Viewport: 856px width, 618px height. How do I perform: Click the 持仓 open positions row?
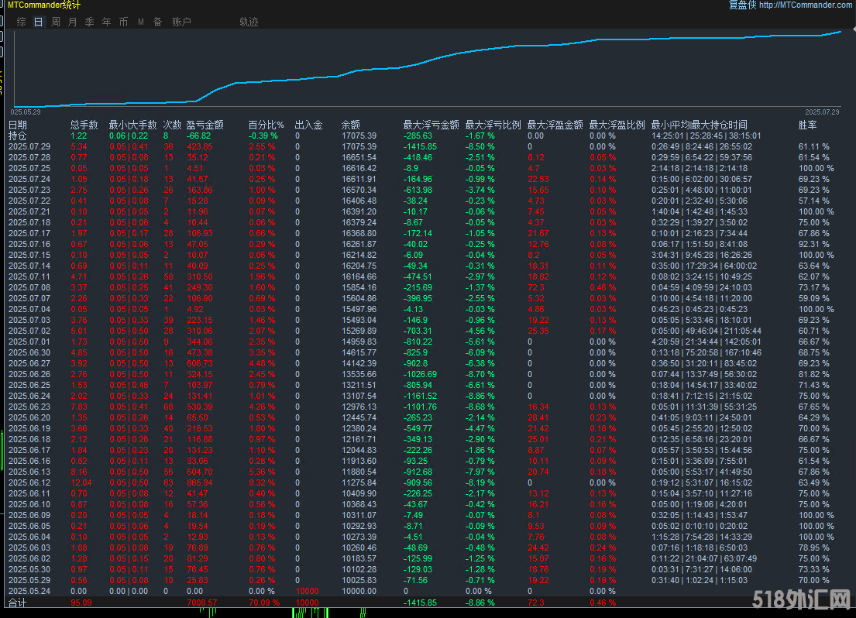click(x=17, y=136)
